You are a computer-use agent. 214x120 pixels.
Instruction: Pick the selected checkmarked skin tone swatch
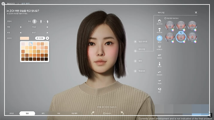click(31, 44)
